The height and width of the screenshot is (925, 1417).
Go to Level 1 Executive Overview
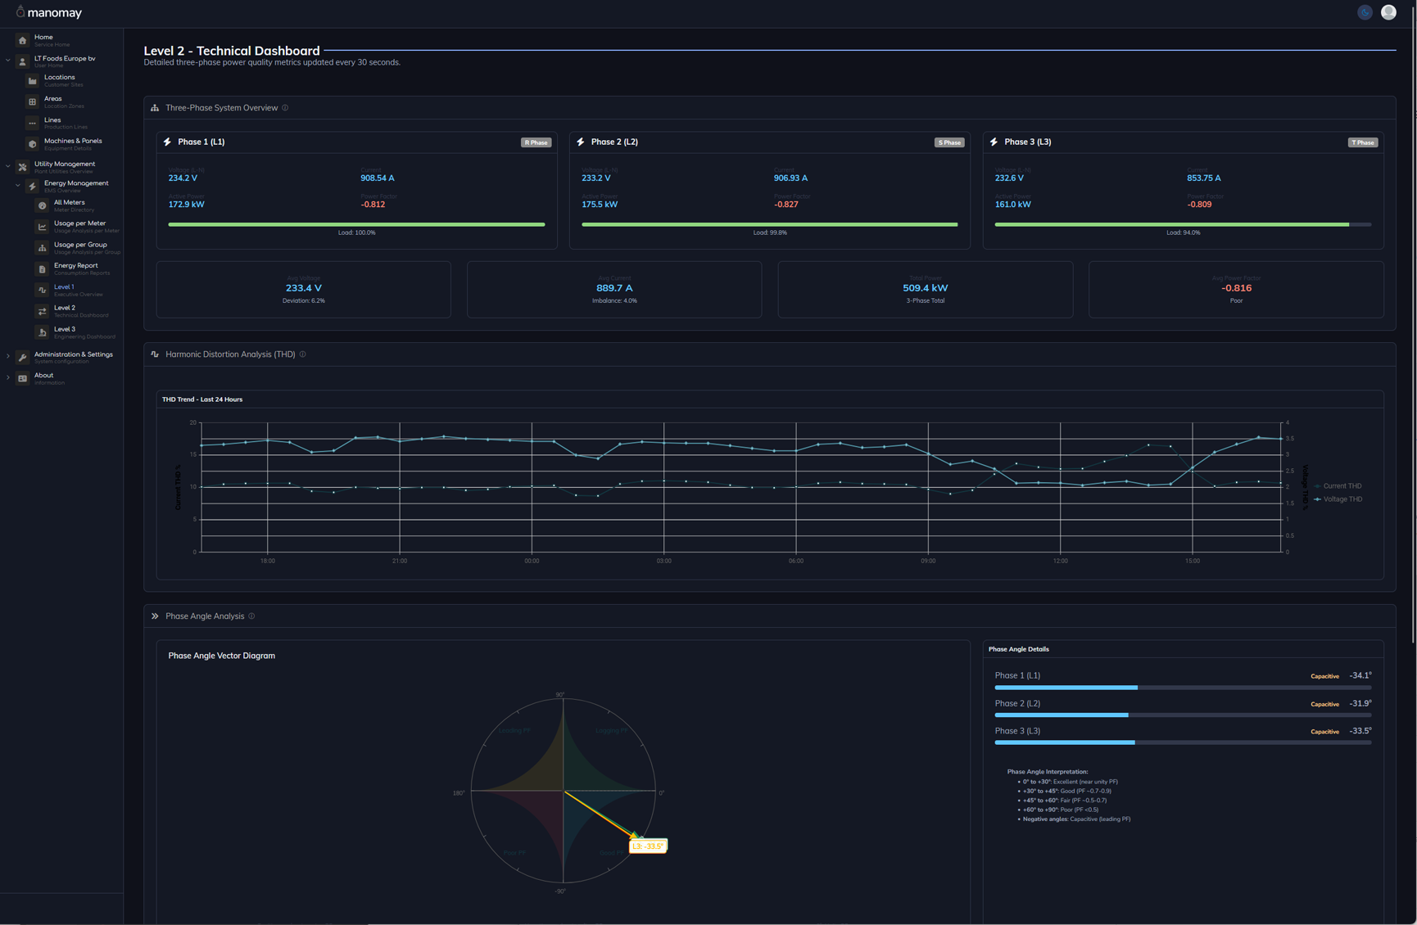pos(64,287)
